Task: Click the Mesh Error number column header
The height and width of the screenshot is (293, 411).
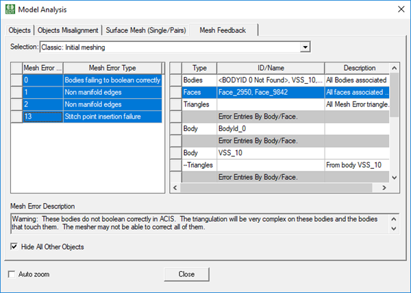Action: (43, 68)
